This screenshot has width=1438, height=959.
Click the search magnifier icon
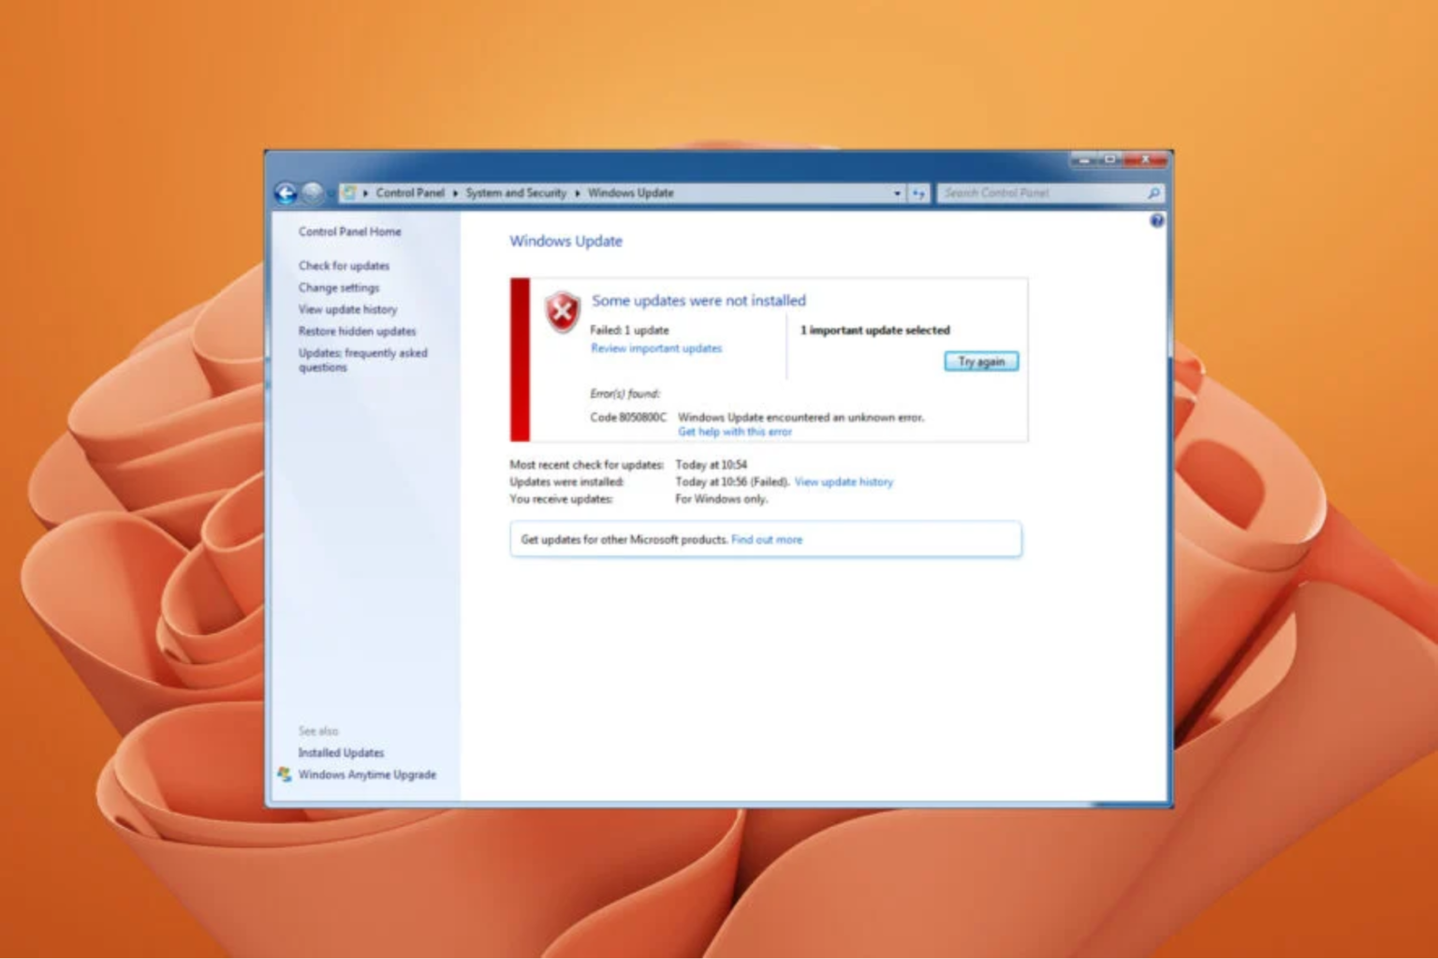(x=1152, y=192)
